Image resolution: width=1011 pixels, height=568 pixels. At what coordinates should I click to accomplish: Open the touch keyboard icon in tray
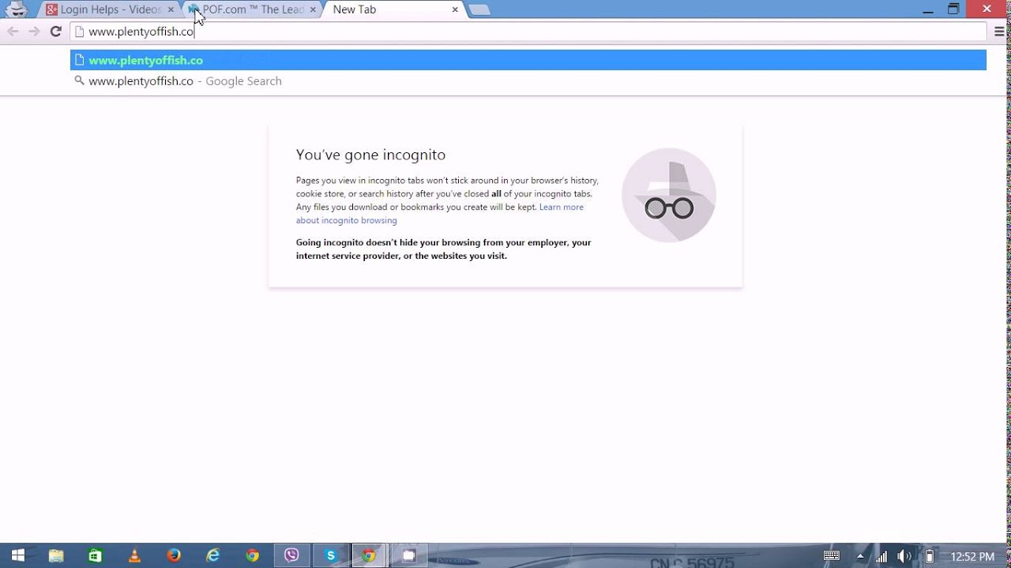click(832, 556)
